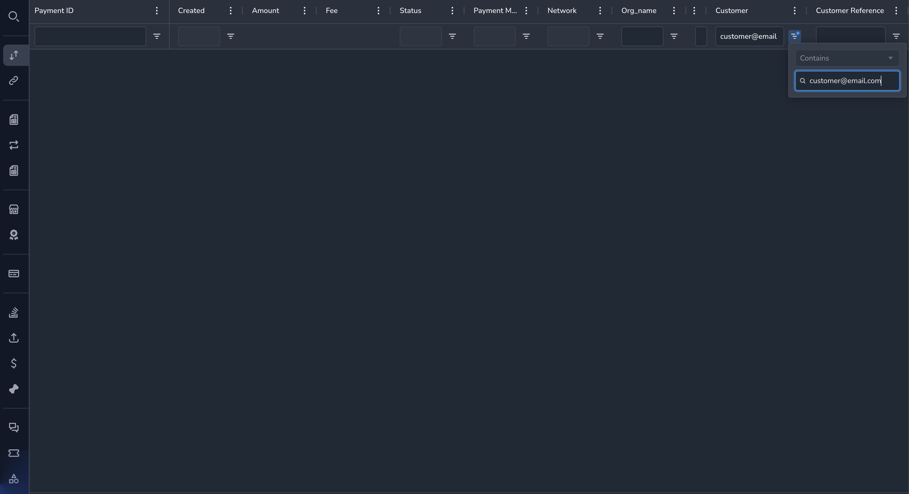The width and height of the screenshot is (909, 494).
Task: Focus the Customer Reference filter text box
Action: (851, 35)
